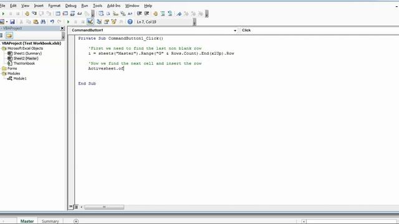399x224 pixels.
Task: Click the Comment Block icon
Action: pos(163,14)
